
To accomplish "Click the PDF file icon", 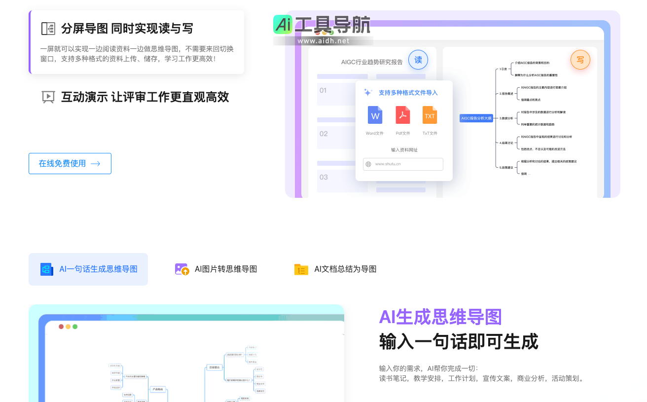I will [403, 115].
